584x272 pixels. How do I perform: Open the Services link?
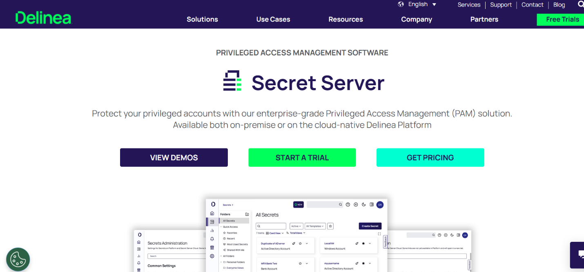(x=469, y=4)
